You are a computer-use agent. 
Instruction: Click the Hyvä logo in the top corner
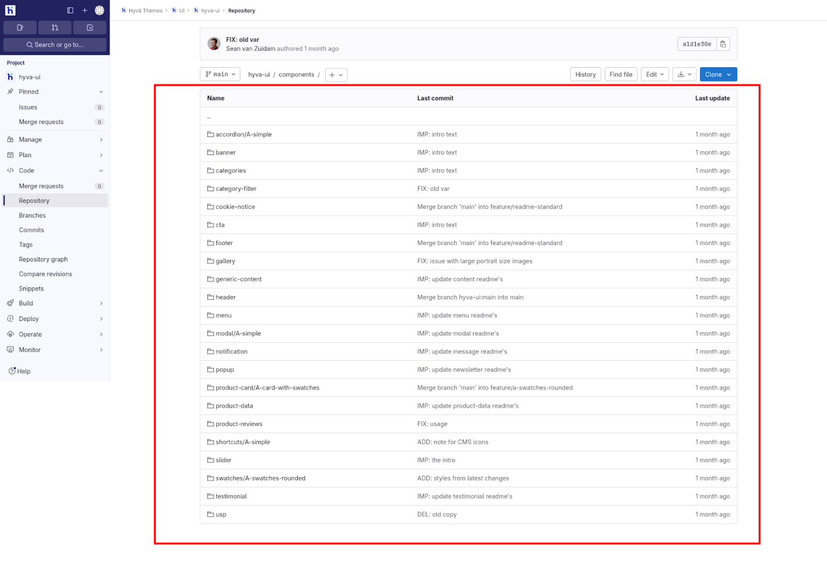10,10
